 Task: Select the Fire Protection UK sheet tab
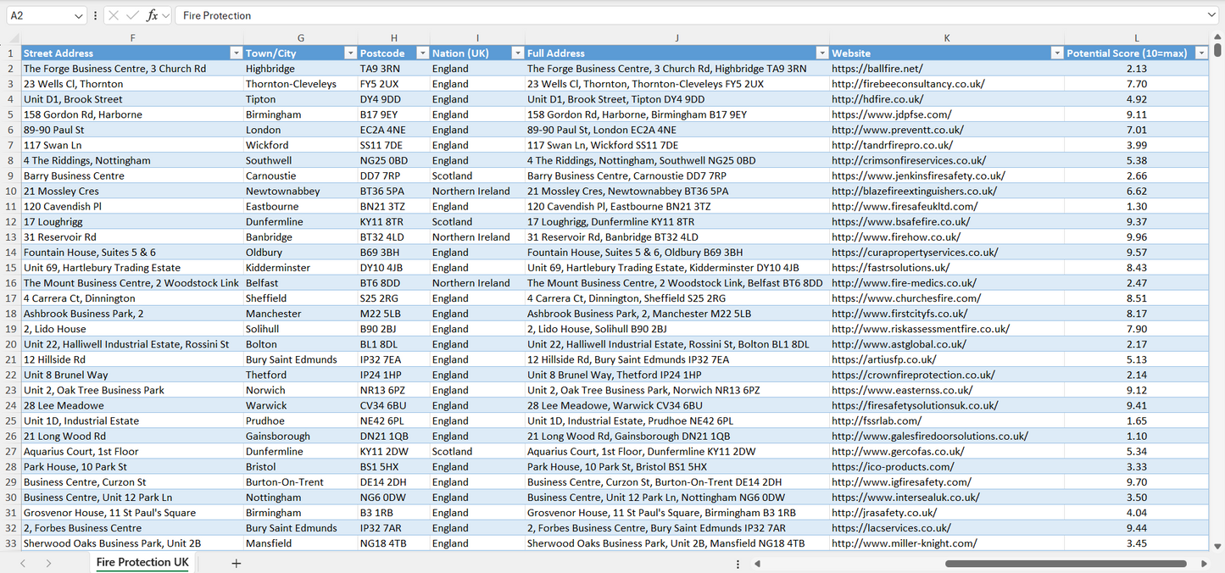point(142,562)
